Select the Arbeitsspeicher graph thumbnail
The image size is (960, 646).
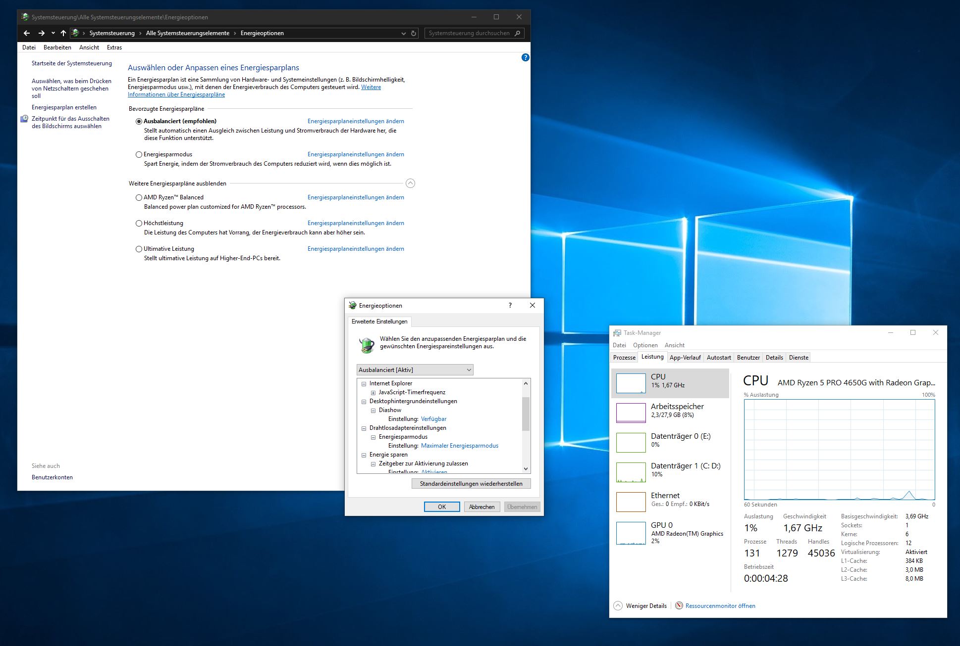[631, 413]
